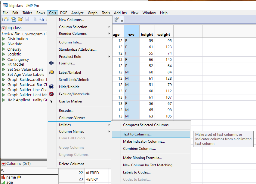Click the Copy icon in toolbar
Viewport: 256px width, 184px height.
(x=41, y=19)
